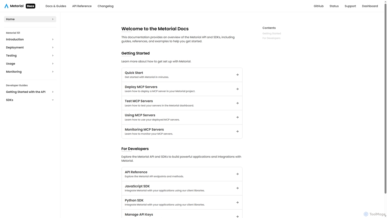
Task: Select Usage label in the sidebar
Action: tap(11, 64)
